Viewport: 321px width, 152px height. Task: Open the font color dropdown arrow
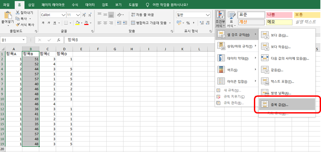(90, 23)
